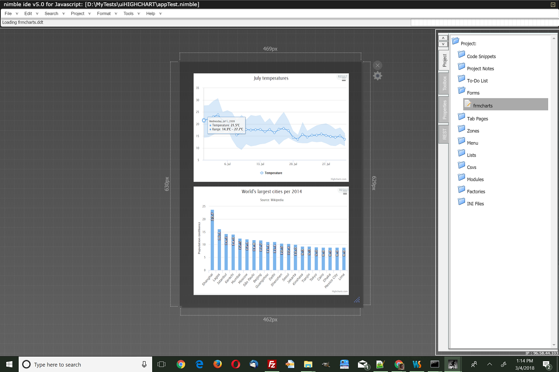
Task: Expand the Tools menu dropdown arrow
Action: pos(139,14)
